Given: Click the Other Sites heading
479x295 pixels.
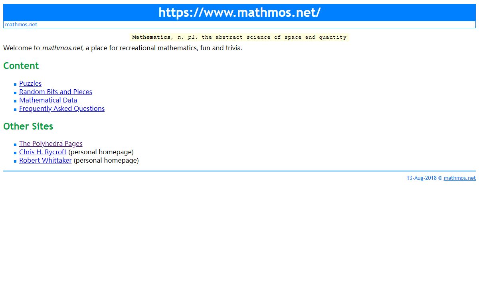Looking at the screenshot, I should (x=28, y=126).
